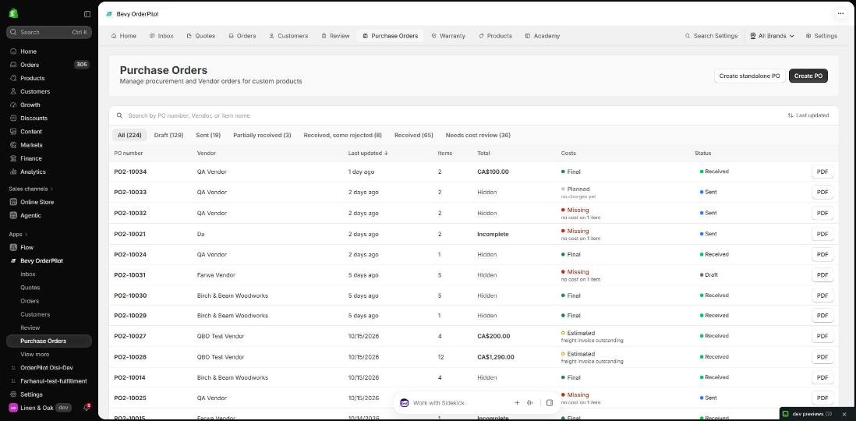Switch to the Quotes app tab
This screenshot has height=421, width=856.
200,36
